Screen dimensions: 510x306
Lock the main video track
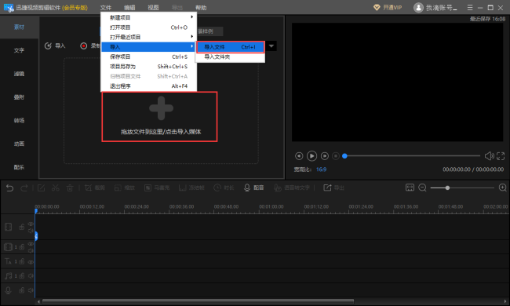(x=21, y=227)
